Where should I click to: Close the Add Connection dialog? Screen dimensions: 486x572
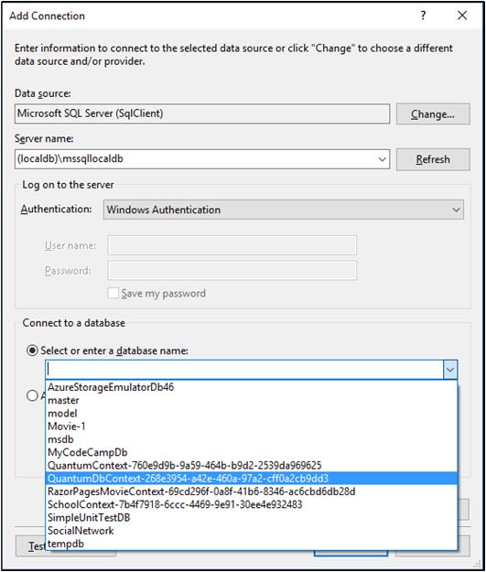tap(462, 16)
